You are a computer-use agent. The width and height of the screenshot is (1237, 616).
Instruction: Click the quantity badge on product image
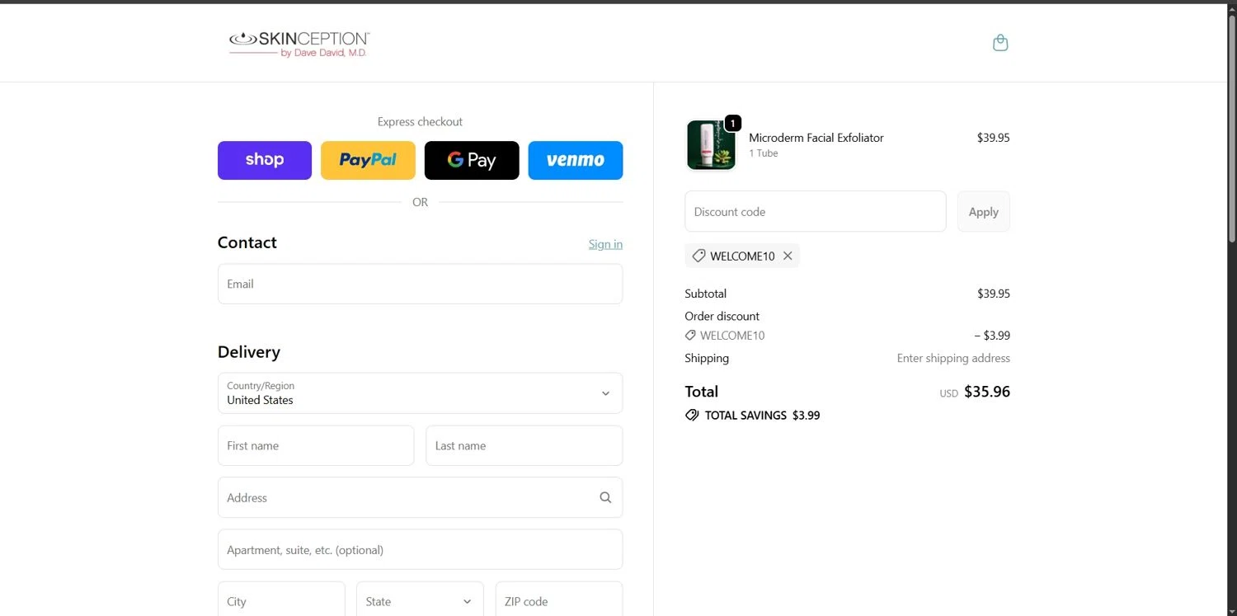pos(732,123)
